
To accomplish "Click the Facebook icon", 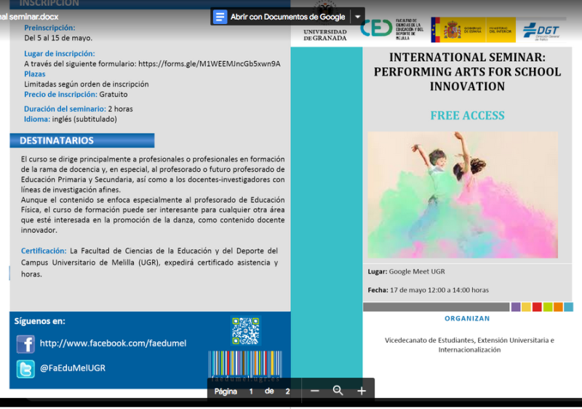I will pyautogui.click(x=25, y=344).
